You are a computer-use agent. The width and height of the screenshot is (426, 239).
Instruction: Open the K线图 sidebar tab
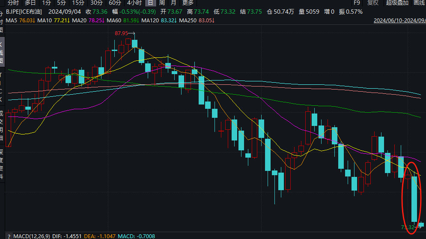2,52
